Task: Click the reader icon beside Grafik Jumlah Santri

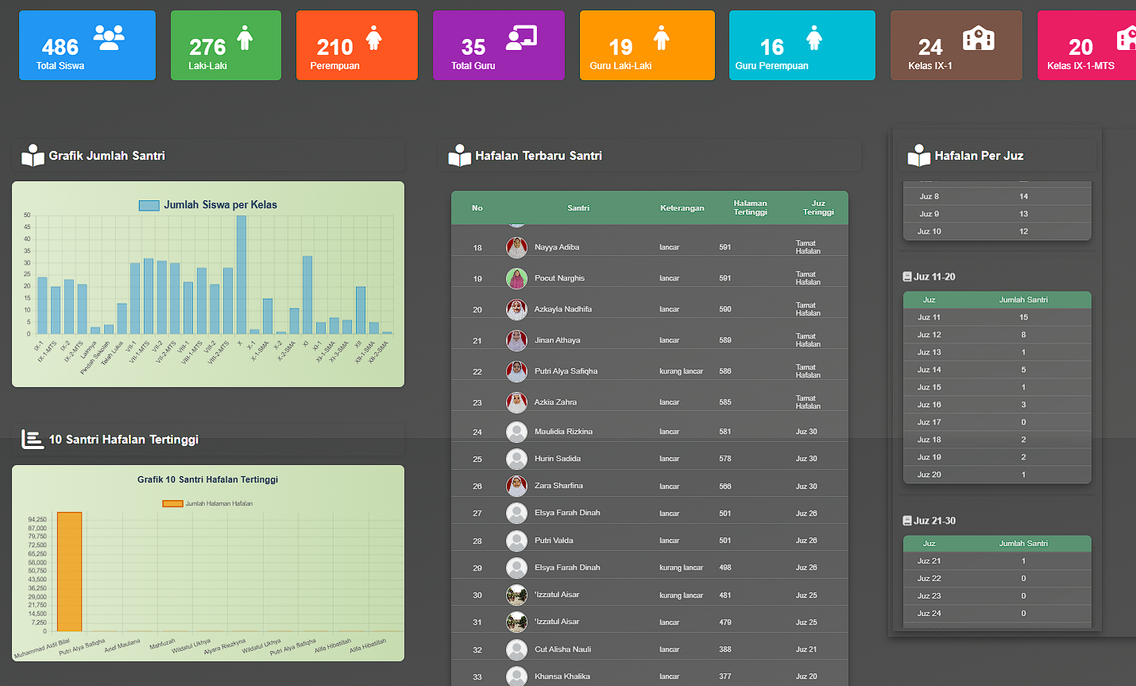Action: tap(33, 156)
